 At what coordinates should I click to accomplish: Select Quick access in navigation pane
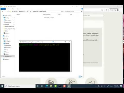(x=7, y=16)
